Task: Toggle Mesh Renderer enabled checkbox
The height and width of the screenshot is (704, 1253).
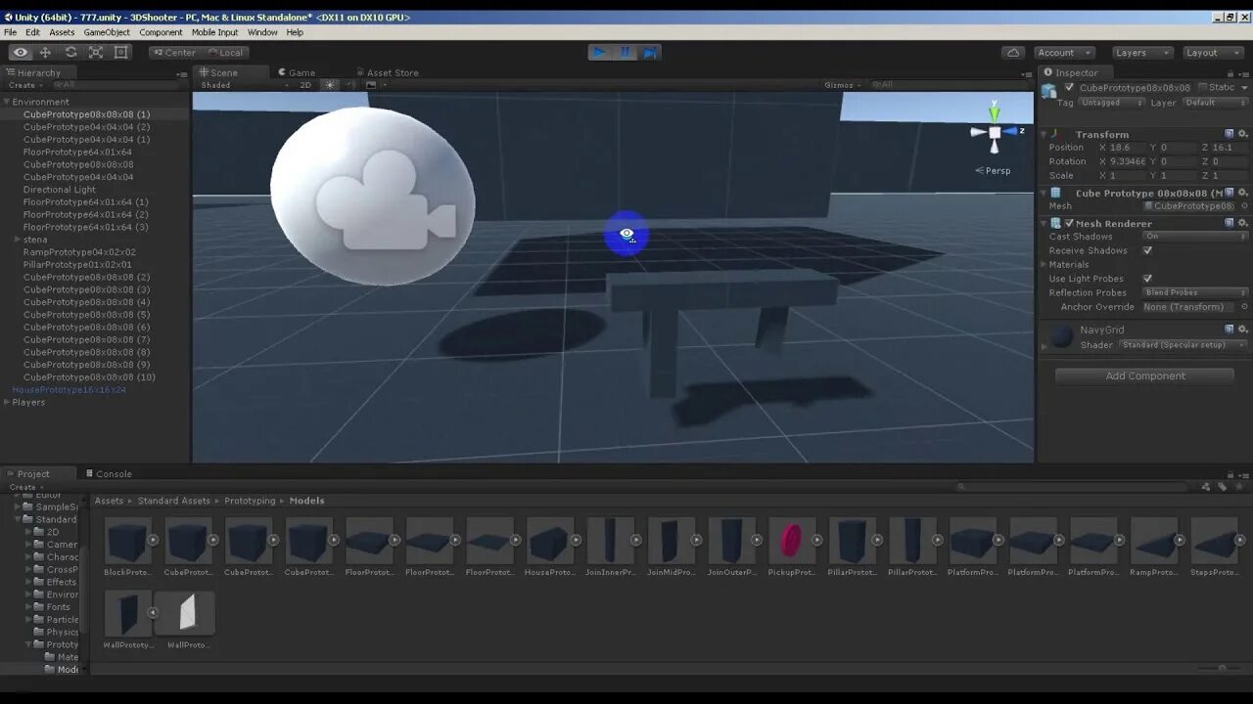Action: pos(1069,223)
